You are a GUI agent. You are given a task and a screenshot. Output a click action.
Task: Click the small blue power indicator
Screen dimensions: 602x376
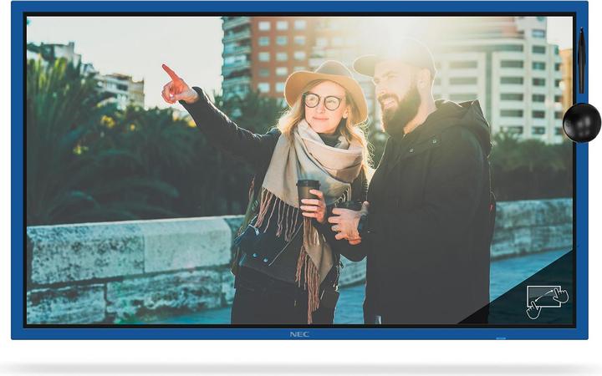(500, 338)
